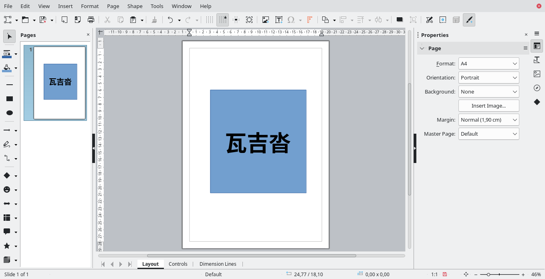The image size is (545, 279).
Task: Toggle Helplines While Moving
Action: coord(236,19)
